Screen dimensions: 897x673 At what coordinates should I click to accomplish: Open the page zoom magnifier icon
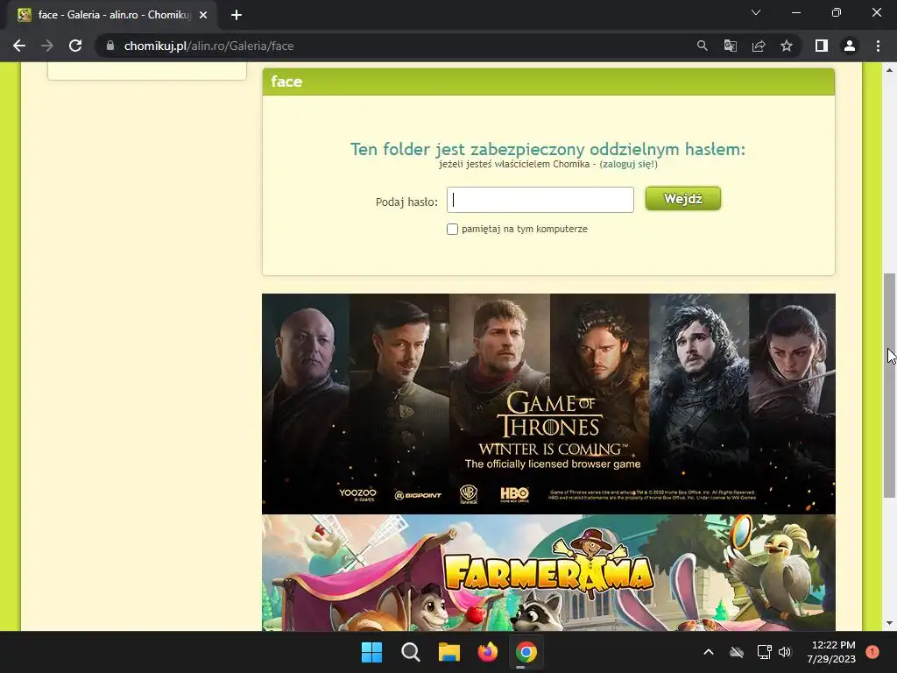click(x=702, y=46)
